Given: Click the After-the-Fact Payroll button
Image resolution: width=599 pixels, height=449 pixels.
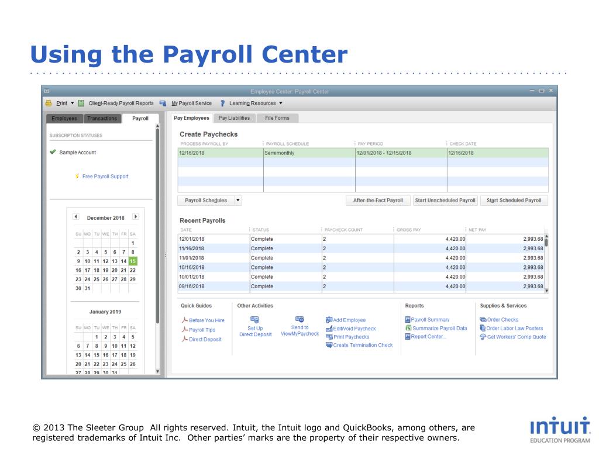Looking at the screenshot, I should pyautogui.click(x=378, y=200).
